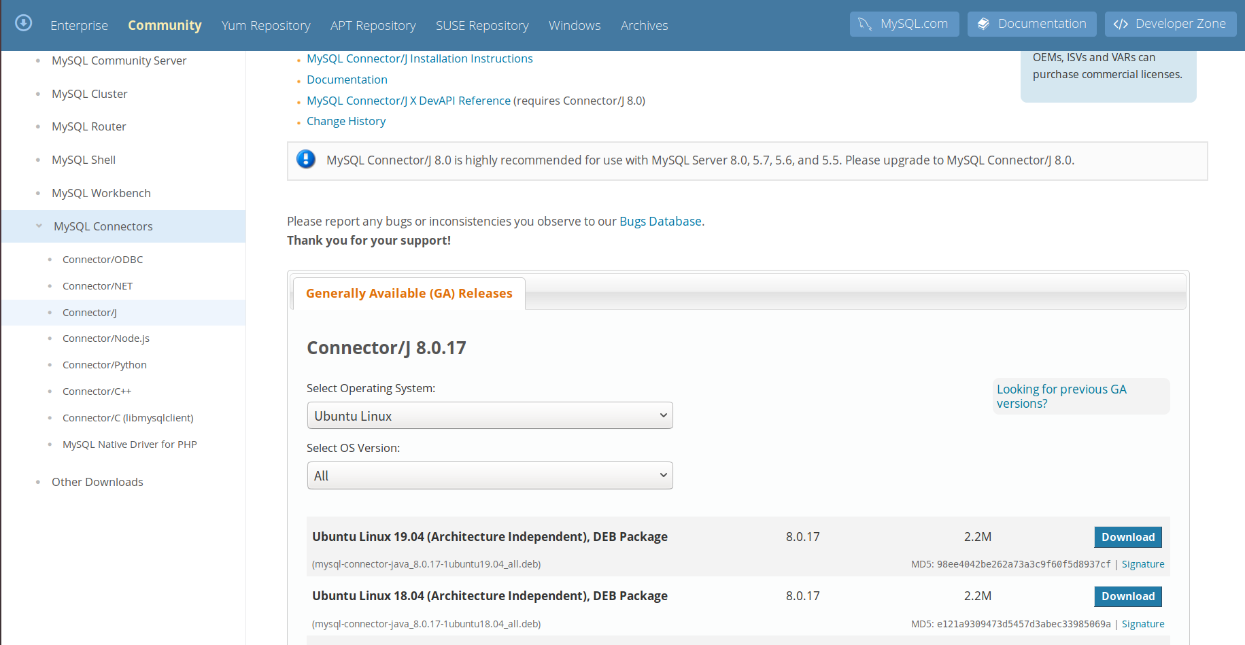
Task: Open MySQL Router in sidebar
Action: 89,126
